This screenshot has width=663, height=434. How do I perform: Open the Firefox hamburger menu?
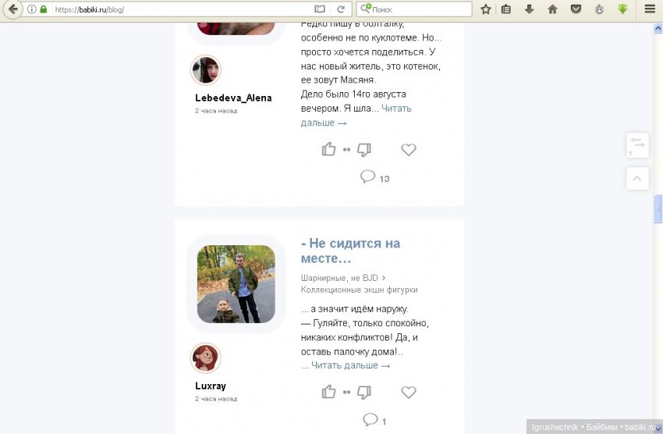point(649,9)
